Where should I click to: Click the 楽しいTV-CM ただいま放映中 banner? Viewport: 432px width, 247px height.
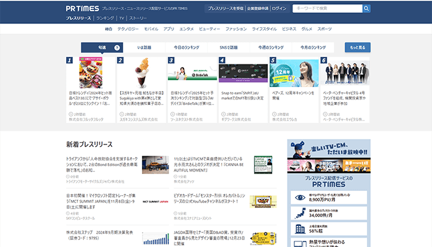click(x=329, y=156)
